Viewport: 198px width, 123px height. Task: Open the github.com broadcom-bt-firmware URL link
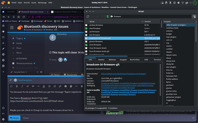[123, 74]
